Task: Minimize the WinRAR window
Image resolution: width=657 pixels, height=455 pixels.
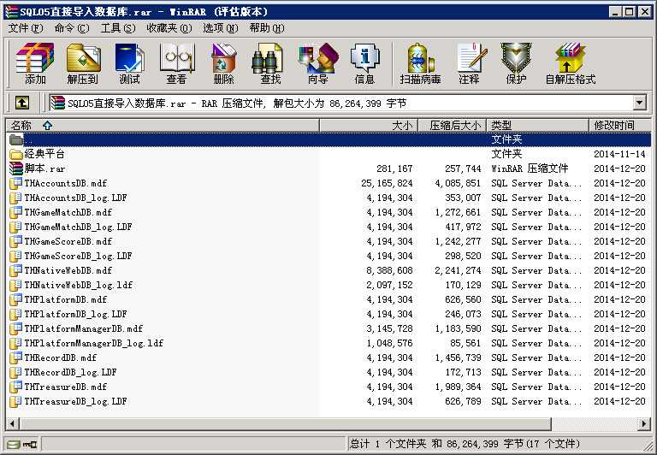Action: click(x=615, y=12)
